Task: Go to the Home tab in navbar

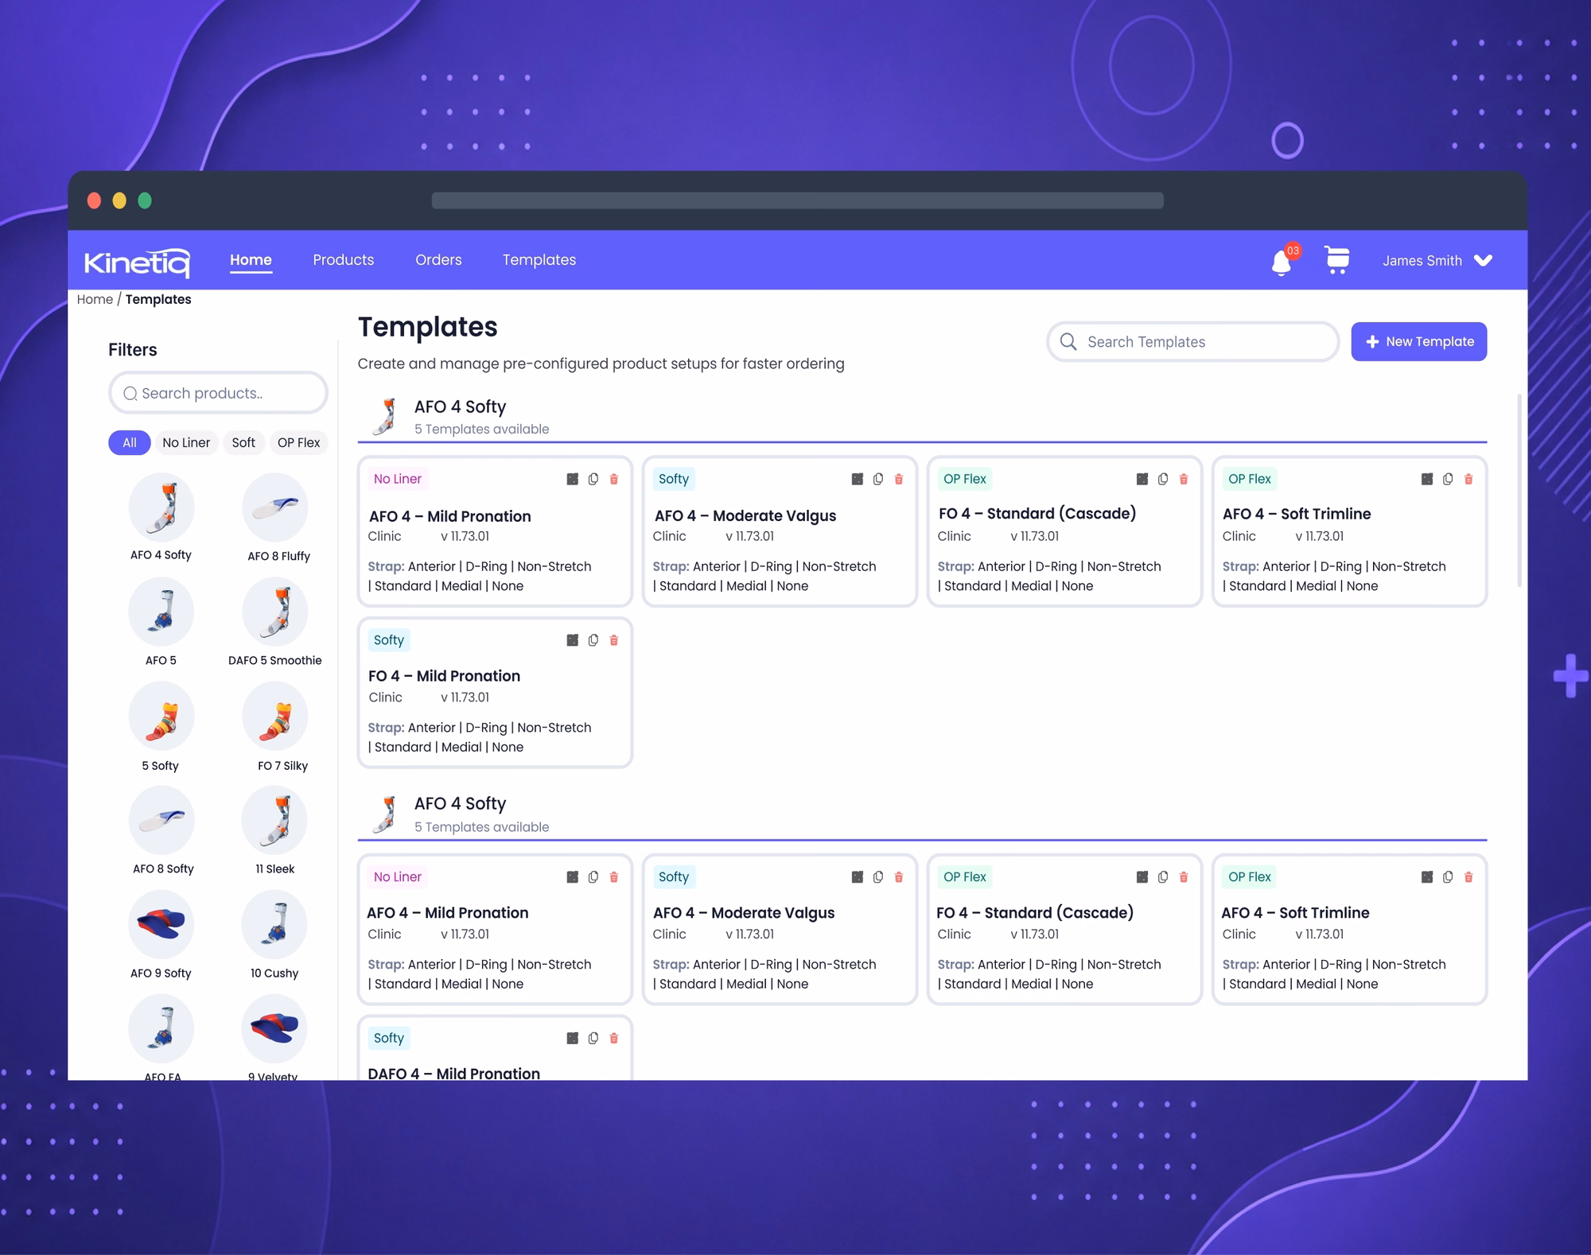Action: [251, 260]
